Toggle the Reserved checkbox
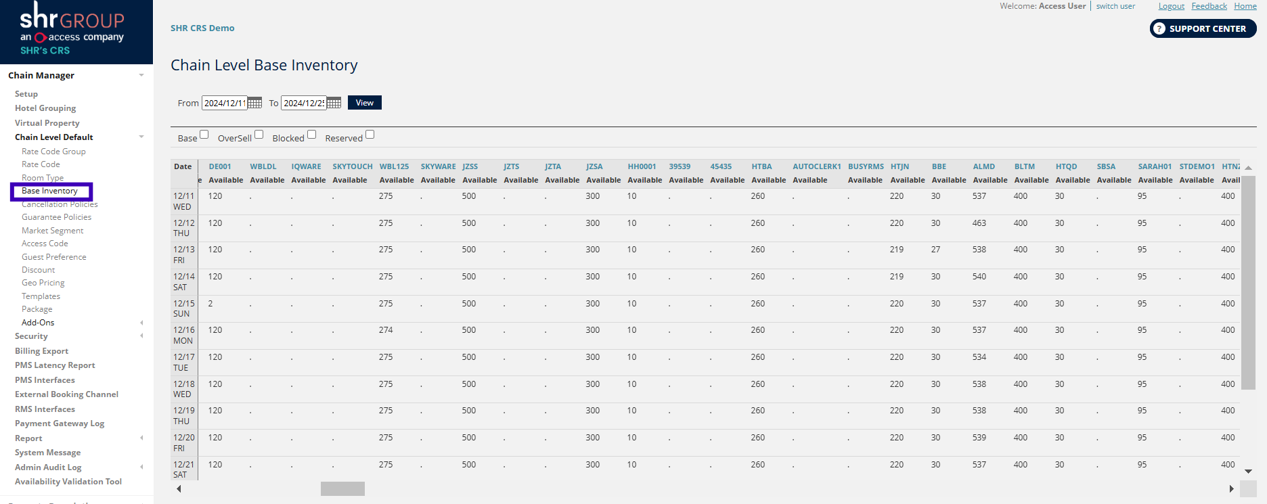This screenshot has height=504, width=1267. [370, 135]
